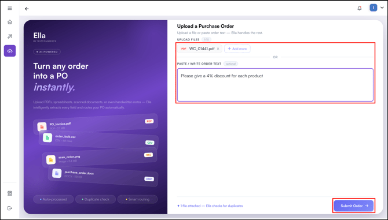
Task: Click the user avatar icon
Action: [373, 8]
